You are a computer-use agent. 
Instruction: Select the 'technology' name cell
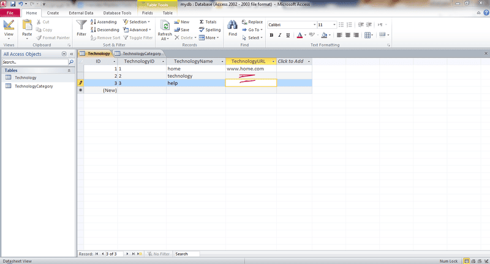195,76
